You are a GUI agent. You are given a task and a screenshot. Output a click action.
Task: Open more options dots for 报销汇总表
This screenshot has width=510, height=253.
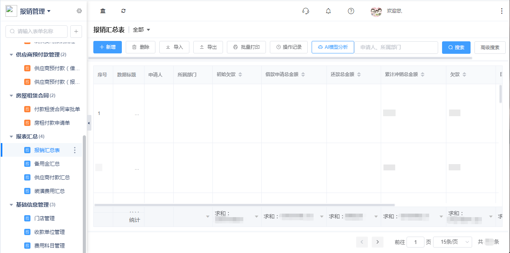[75, 150]
